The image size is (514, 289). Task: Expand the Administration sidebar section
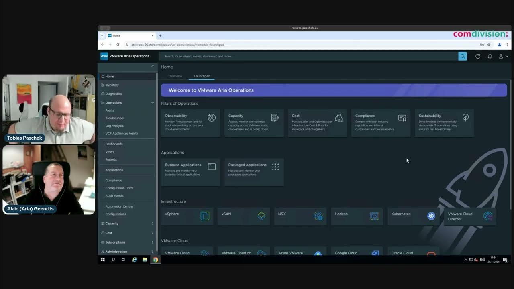click(153, 252)
